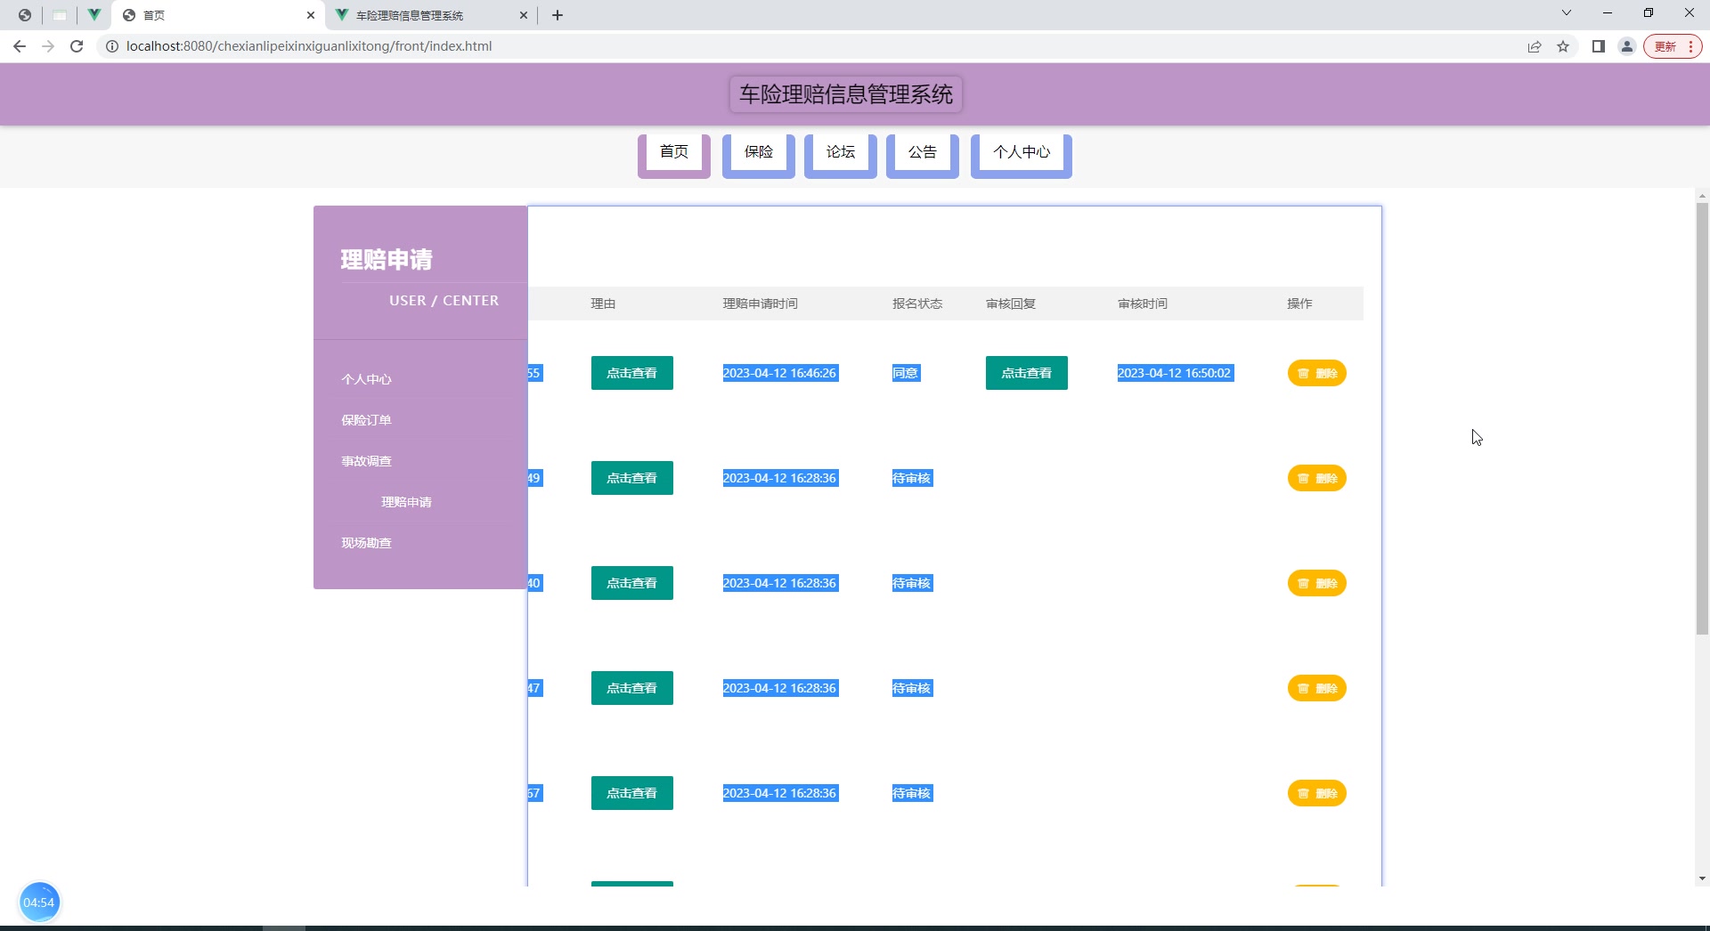The height and width of the screenshot is (931, 1710).
Task: Click the vertical page scrollbar thumb
Action: 1702,418
